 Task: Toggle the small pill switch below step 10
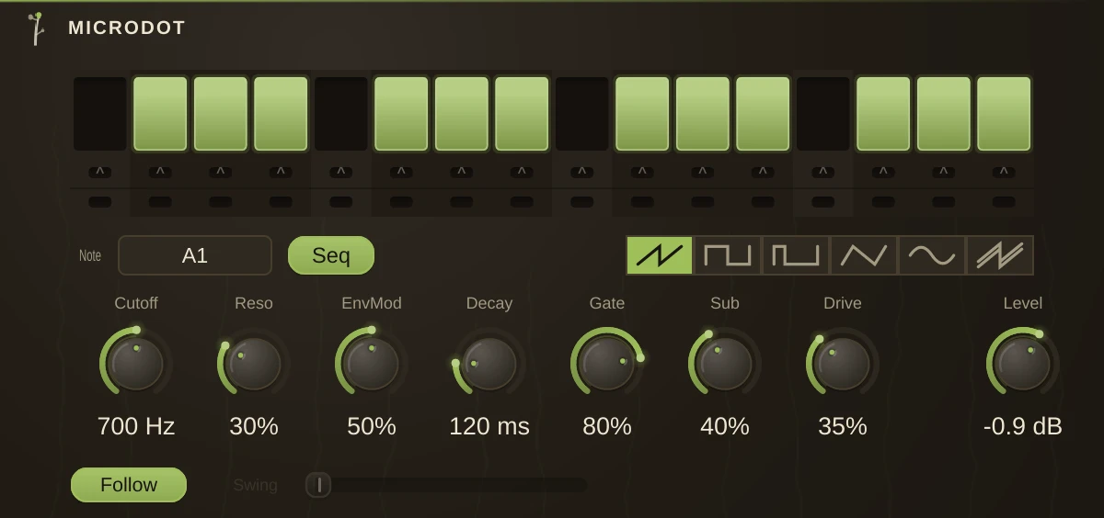pyautogui.click(x=642, y=202)
